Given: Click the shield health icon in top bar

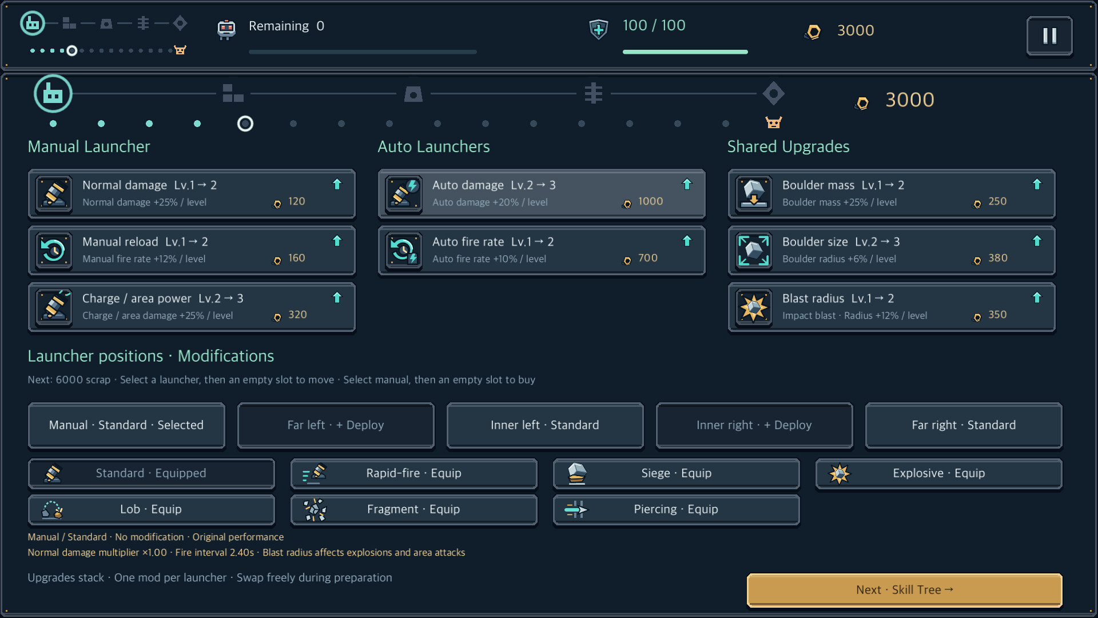Looking at the screenshot, I should pyautogui.click(x=598, y=29).
